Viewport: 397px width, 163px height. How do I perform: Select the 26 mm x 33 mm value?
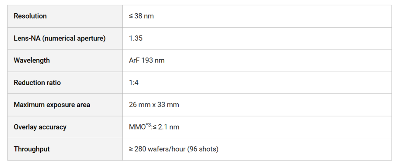154,105
